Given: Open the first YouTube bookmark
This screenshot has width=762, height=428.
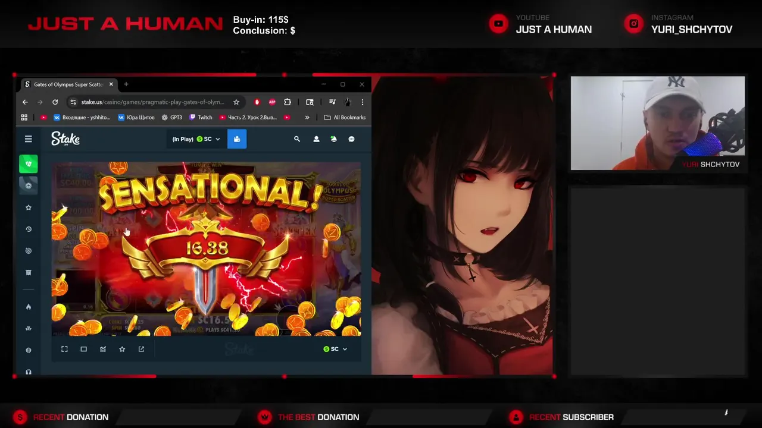Looking at the screenshot, I should pyautogui.click(x=43, y=118).
